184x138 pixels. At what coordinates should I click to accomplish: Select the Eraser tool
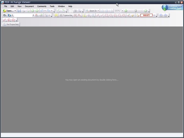[133, 15]
